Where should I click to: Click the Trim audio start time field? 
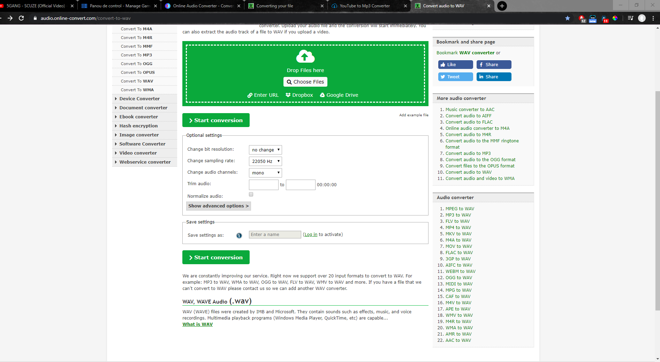click(x=264, y=185)
